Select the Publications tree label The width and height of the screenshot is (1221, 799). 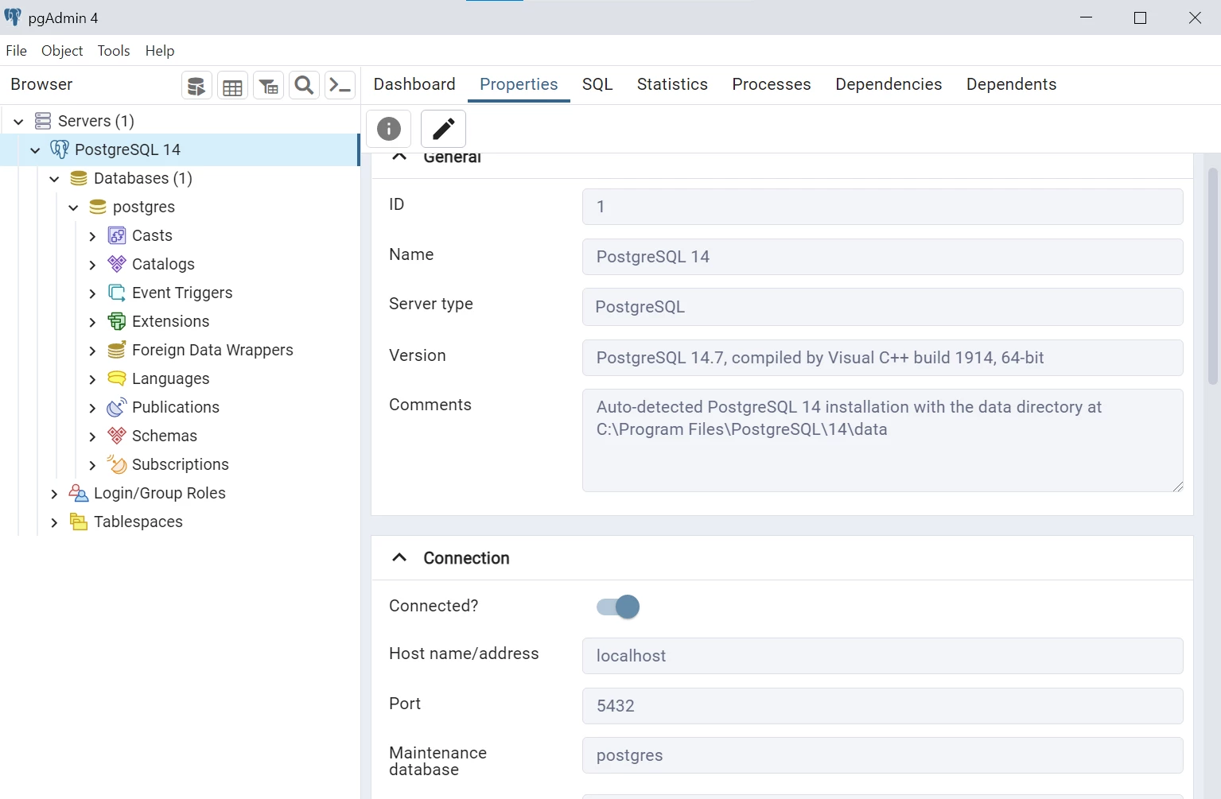176,407
